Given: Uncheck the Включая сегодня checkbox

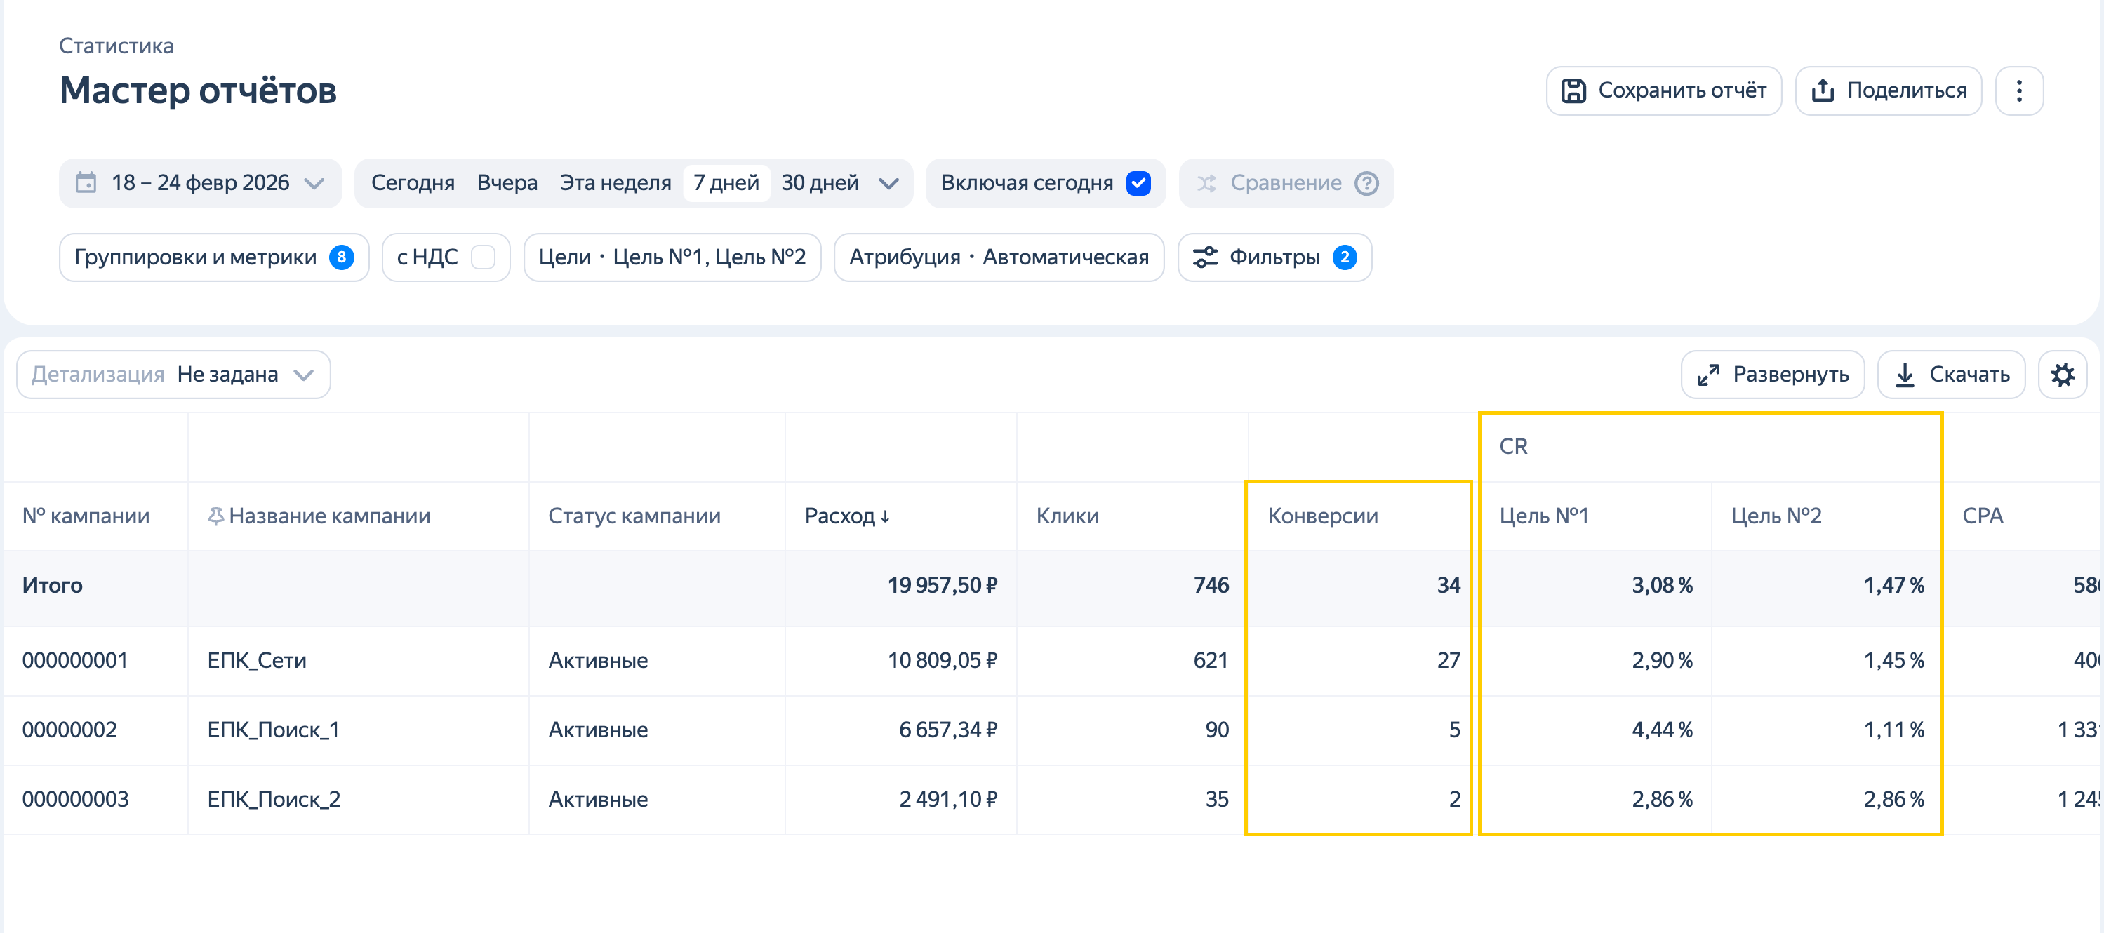Looking at the screenshot, I should (1138, 183).
